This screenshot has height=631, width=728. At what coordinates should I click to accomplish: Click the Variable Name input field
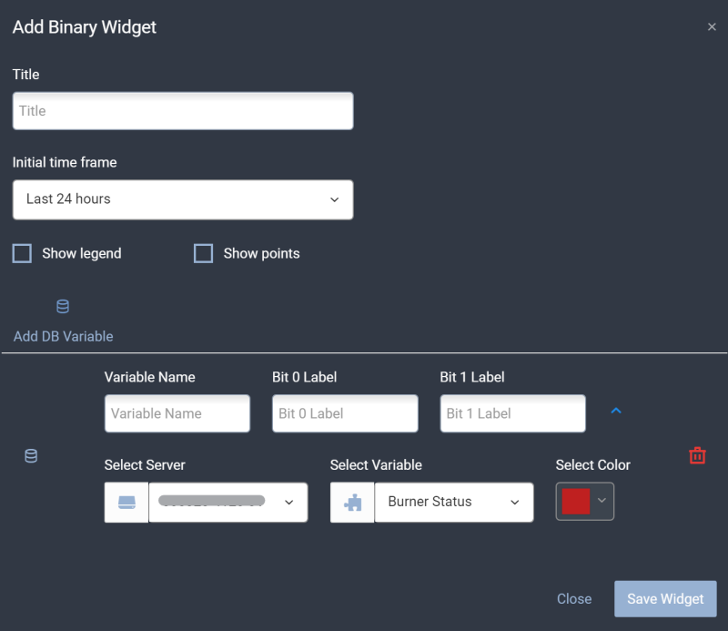point(177,413)
